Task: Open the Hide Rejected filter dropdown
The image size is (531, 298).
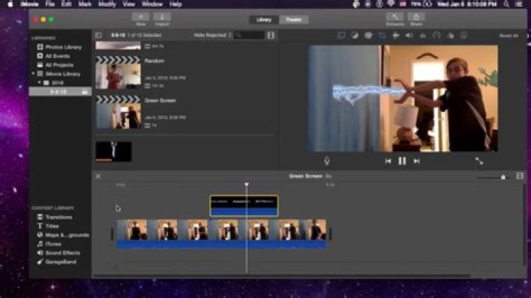Action: [x=212, y=35]
